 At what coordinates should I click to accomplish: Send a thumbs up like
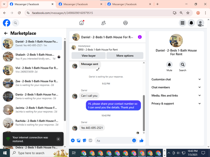(142, 140)
